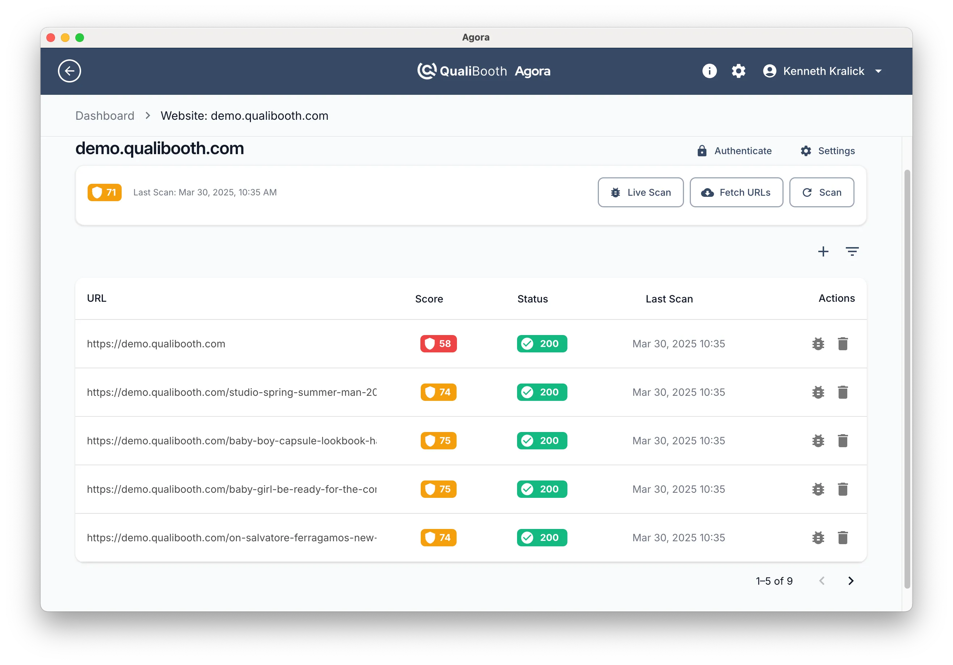Click Mar 30, 2025 10:35 in salvatore-ferragamos row
This screenshot has height=665, width=953.
(x=678, y=538)
